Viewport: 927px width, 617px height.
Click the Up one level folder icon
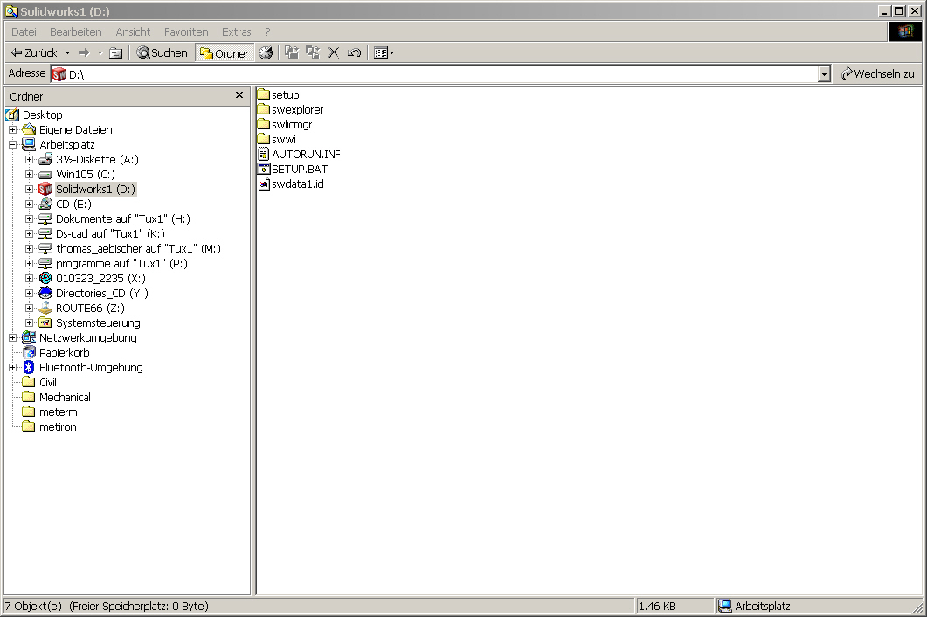115,53
